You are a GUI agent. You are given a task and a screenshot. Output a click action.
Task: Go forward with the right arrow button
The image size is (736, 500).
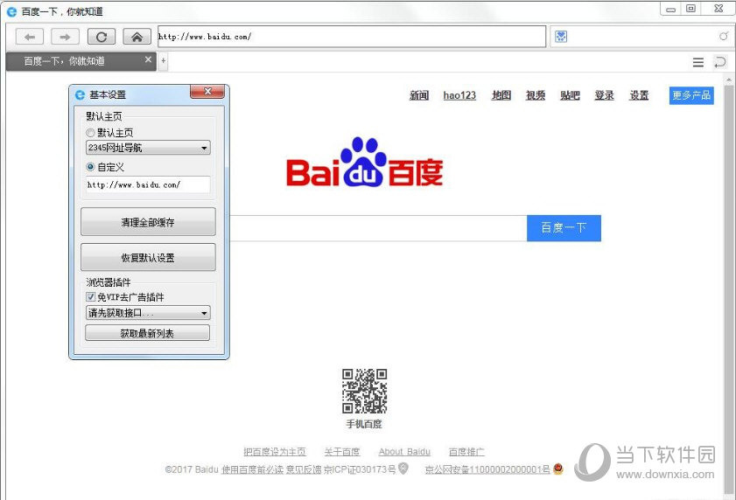[x=65, y=37]
